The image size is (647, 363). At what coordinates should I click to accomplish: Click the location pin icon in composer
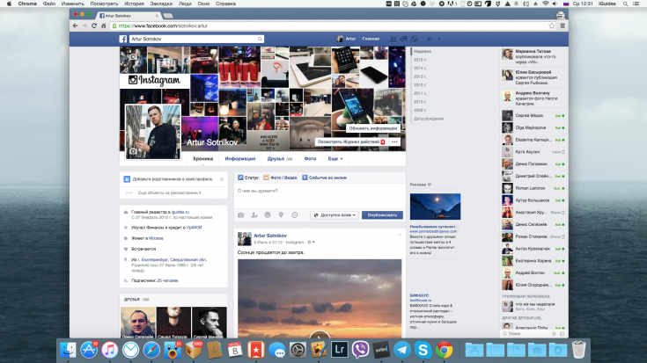(x=281, y=214)
